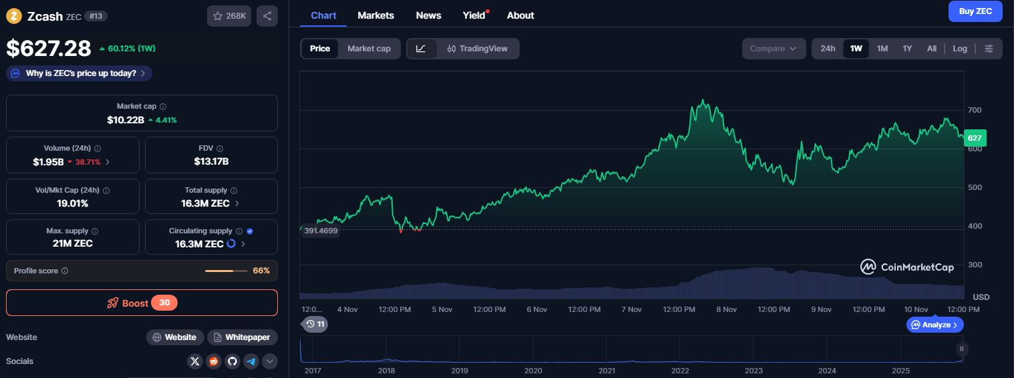Click the verified badge on Circulating supply

[x=250, y=231]
